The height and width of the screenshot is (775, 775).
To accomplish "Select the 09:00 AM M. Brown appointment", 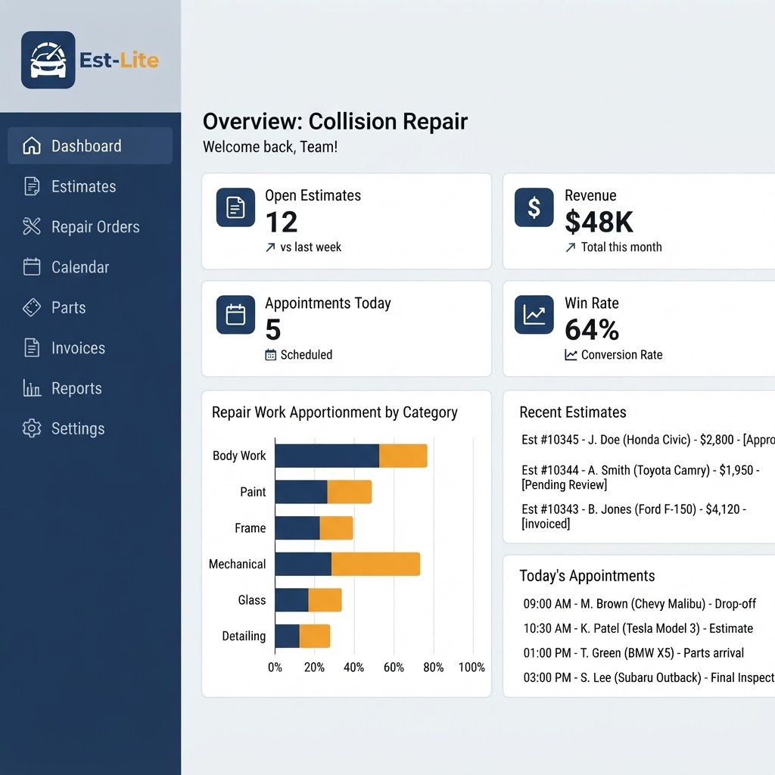I will pos(640,603).
